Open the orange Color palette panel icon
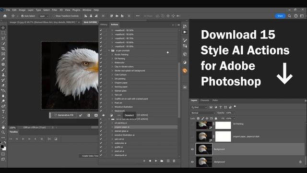Viewport: 307px width, 173px height. coord(185,71)
